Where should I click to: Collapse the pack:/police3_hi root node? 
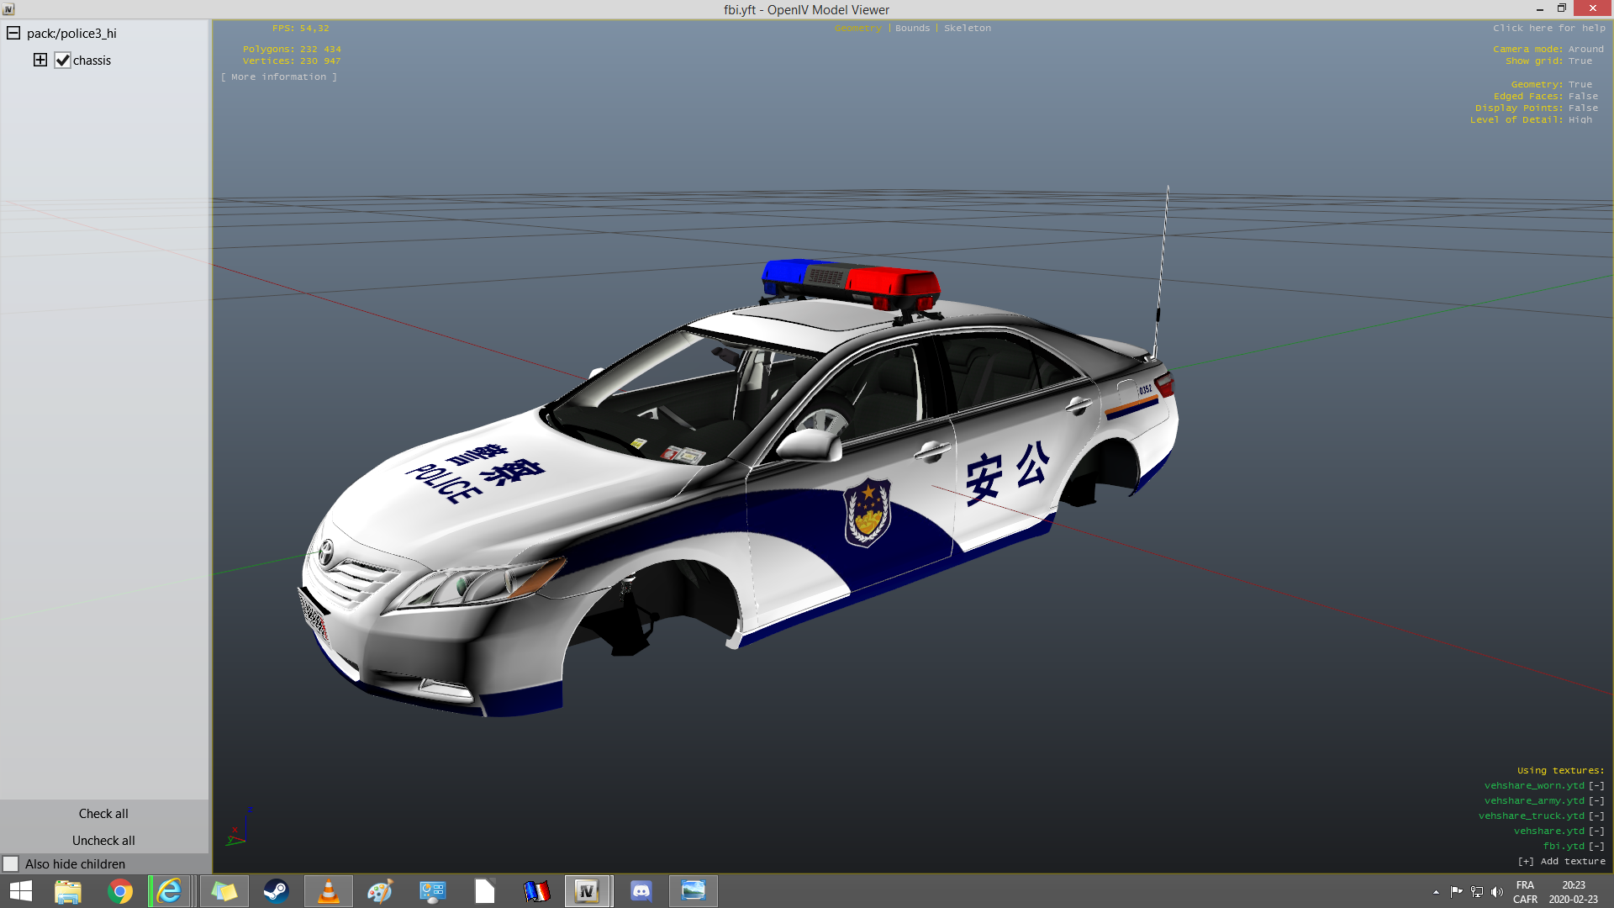click(13, 33)
